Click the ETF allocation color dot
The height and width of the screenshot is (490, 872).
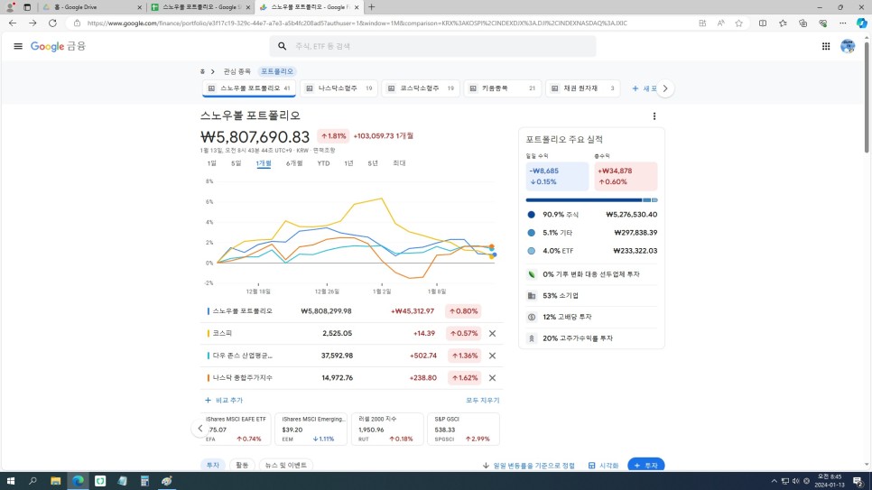point(531,251)
